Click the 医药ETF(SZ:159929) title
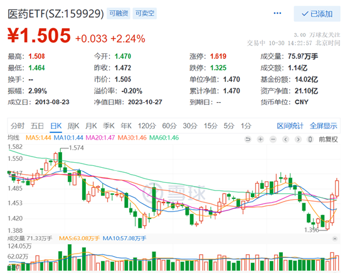This screenshot has height=273, width=345. tap(56, 14)
